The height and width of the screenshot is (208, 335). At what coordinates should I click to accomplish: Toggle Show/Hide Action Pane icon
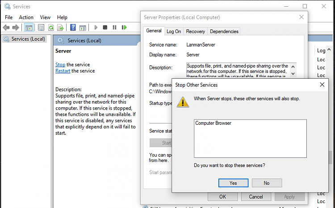[83, 28]
